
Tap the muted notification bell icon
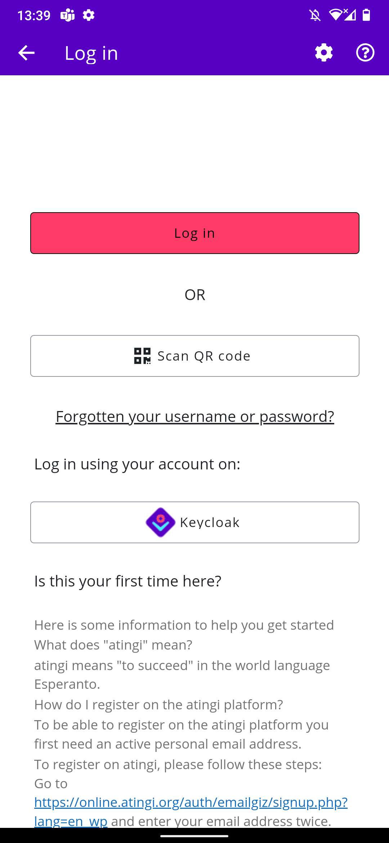pos(315,15)
